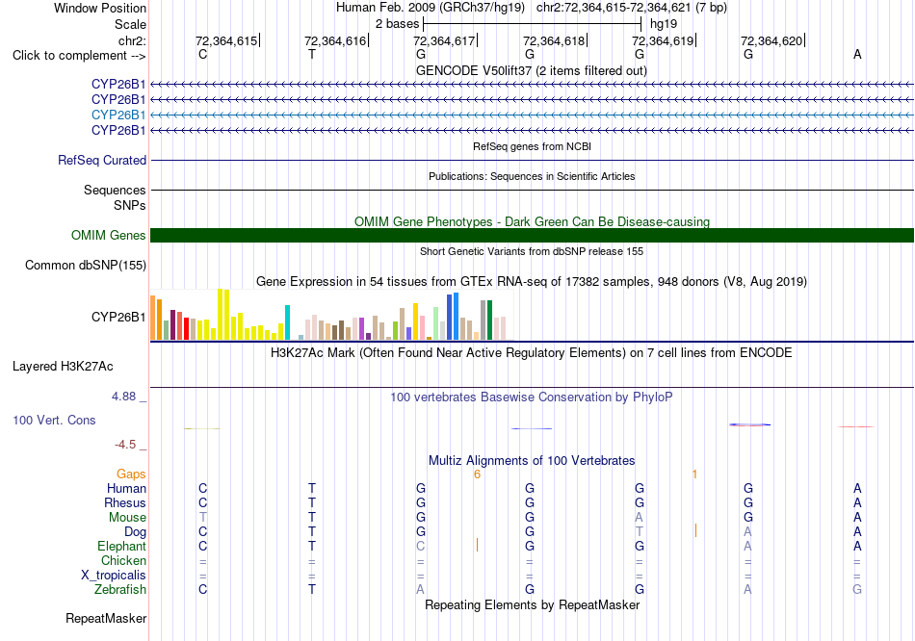Select the X_tropicalis alignment row label
Image resolution: width=915 pixels, height=641 pixels.
click(114, 576)
